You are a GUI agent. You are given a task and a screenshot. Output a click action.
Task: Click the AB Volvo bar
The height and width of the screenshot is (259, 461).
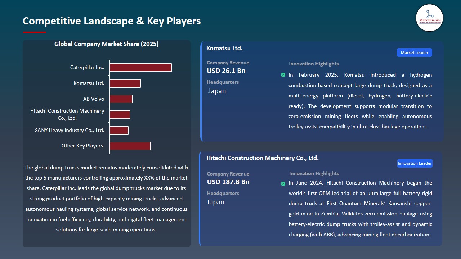tap(121, 99)
